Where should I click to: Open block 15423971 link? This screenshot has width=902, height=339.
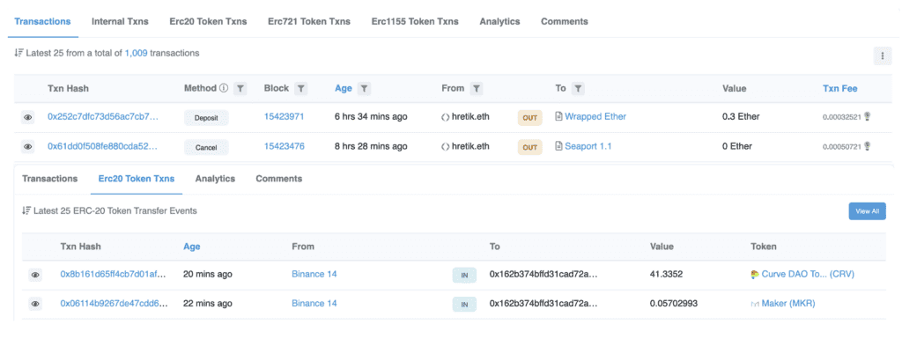coord(285,116)
